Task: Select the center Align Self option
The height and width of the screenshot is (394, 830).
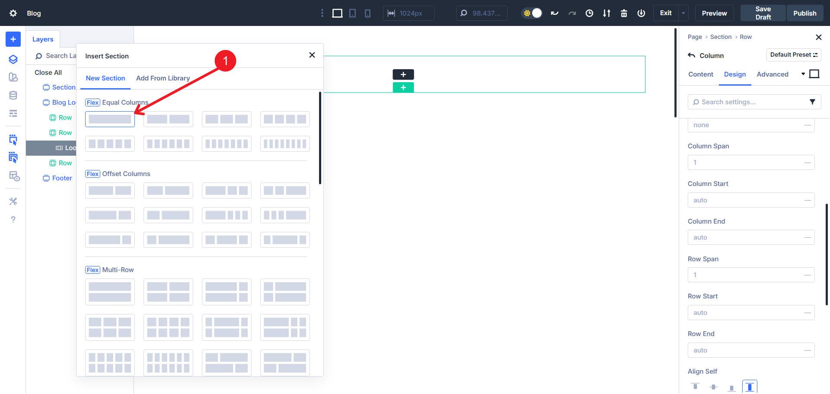Action: click(x=713, y=386)
